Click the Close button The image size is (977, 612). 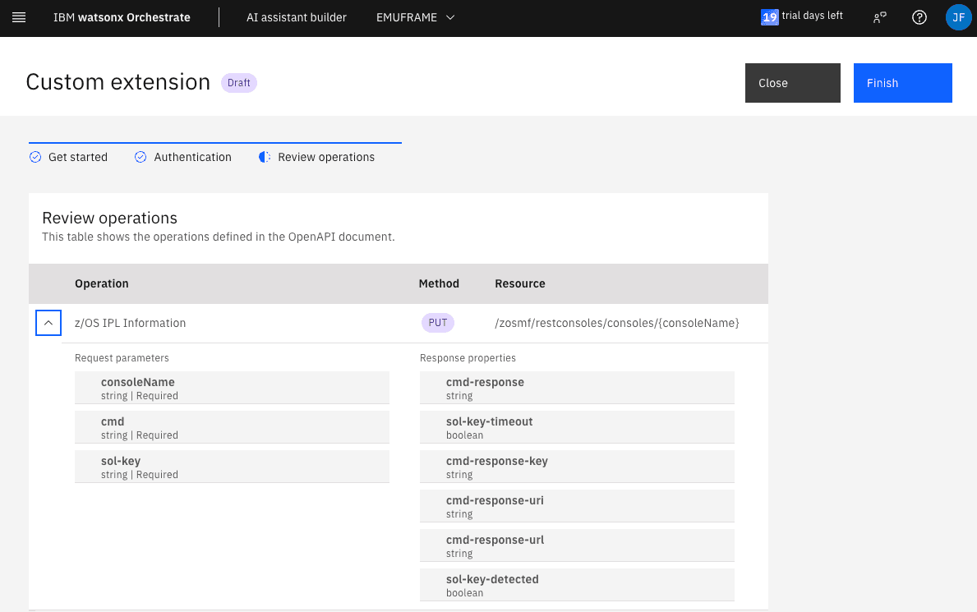792,83
